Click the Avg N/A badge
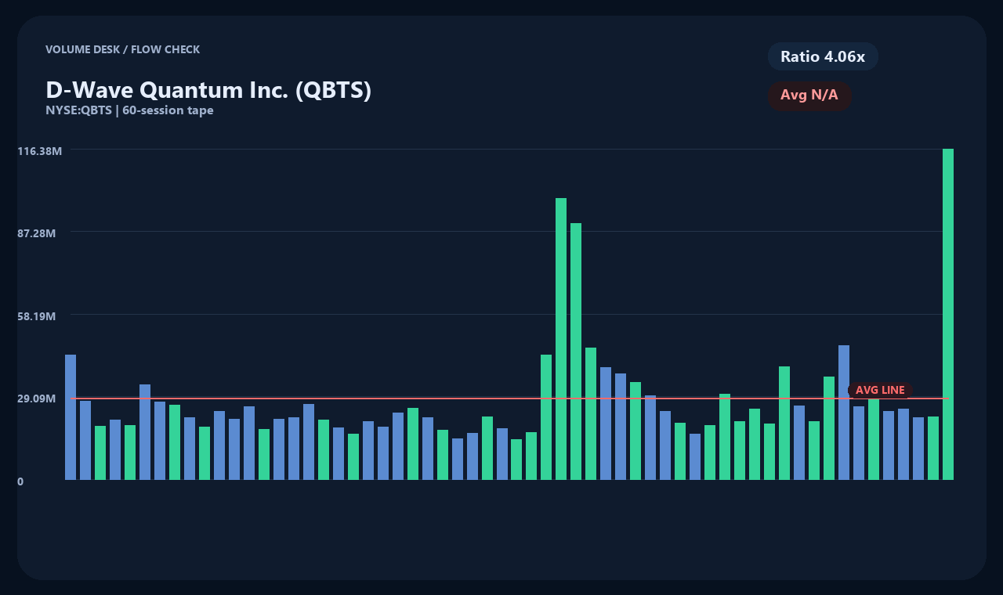 [809, 96]
